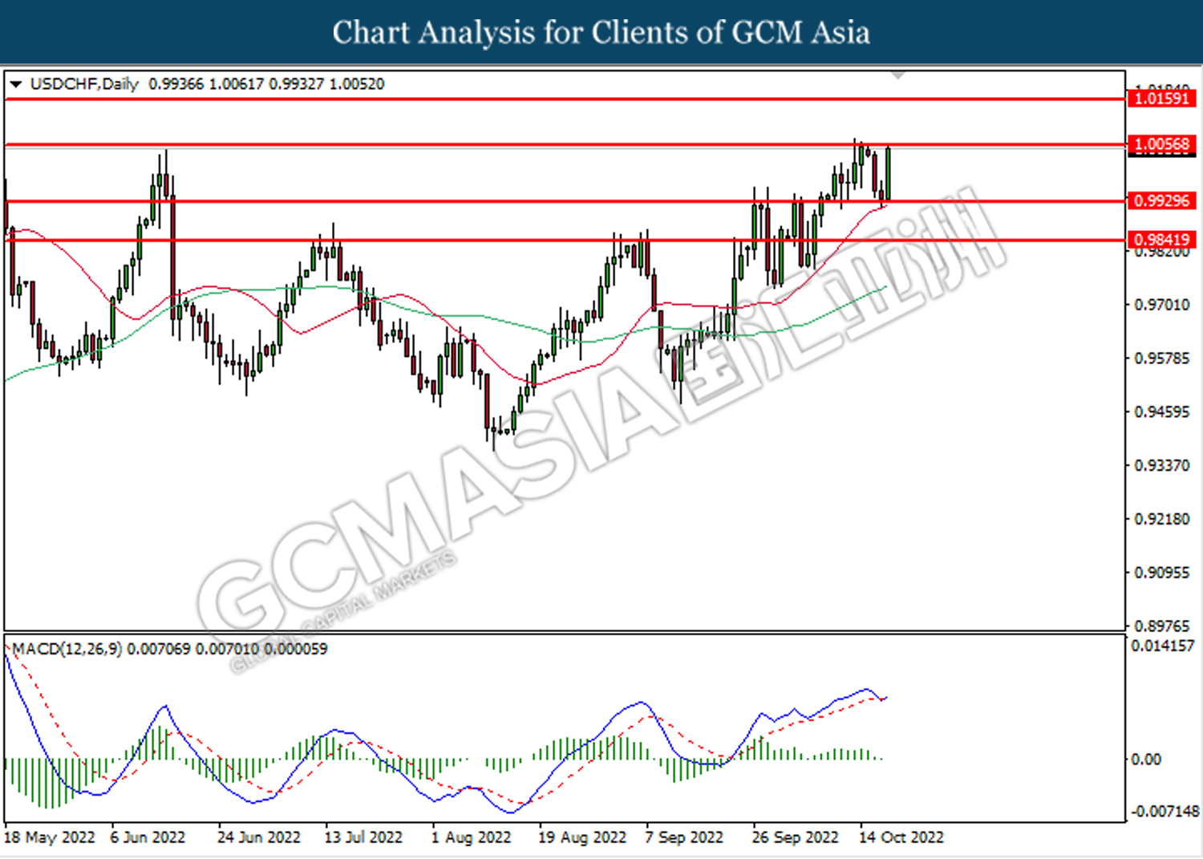The width and height of the screenshot is (1203, 859).
Task: Click the MACD(12,26,9) indicator label
Action: pyautogui.click(x=67, y=649)
